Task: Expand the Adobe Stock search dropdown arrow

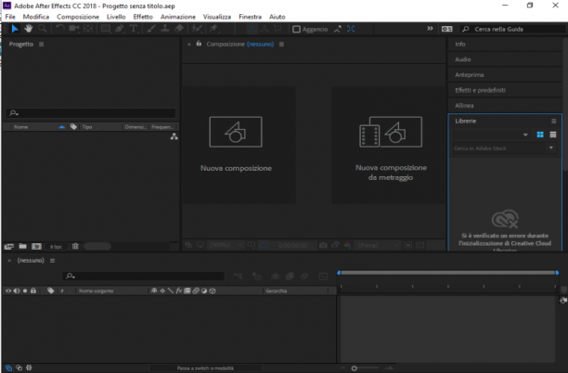Action: click(x=551, y=148)
